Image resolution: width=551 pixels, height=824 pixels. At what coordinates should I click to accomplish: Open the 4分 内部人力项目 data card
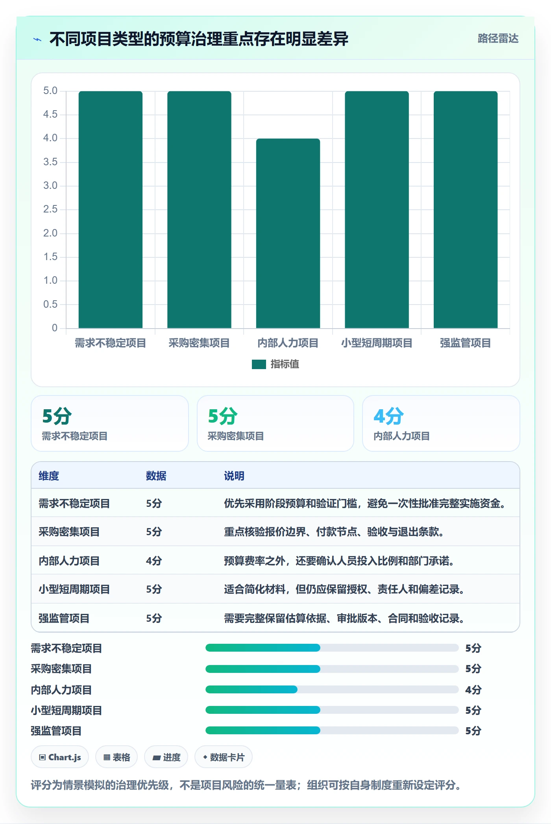coord(441,423)
